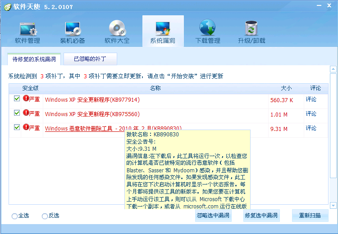This screenshot has width=338, height=234.
Task: Open the 下载管理 globe icon
Action: click(x=208, y=32)
